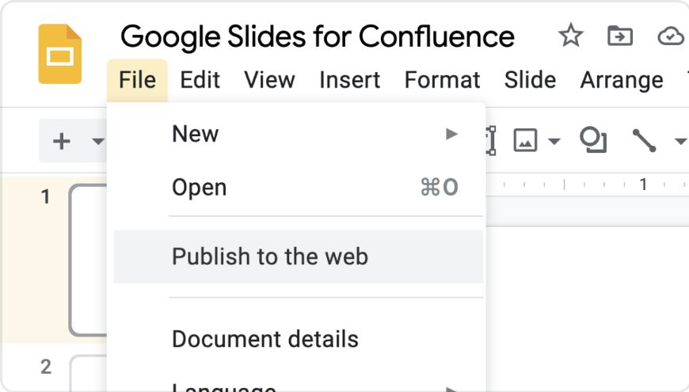Open the Arrange menu

[x=621, y=80]
